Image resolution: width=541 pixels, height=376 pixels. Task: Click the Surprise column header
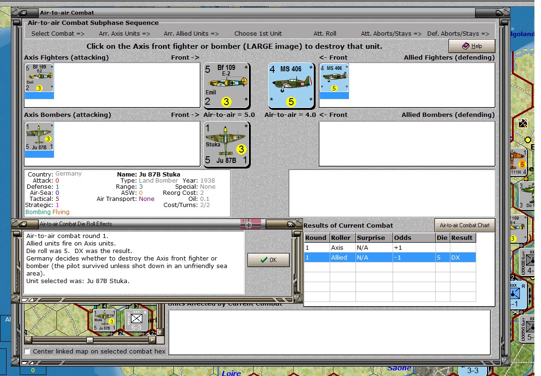374,238
